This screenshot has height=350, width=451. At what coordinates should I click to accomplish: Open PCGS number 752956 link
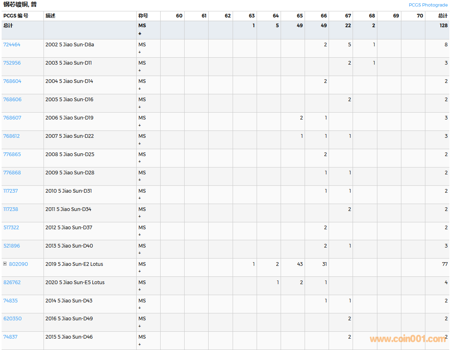pos(12,63)
